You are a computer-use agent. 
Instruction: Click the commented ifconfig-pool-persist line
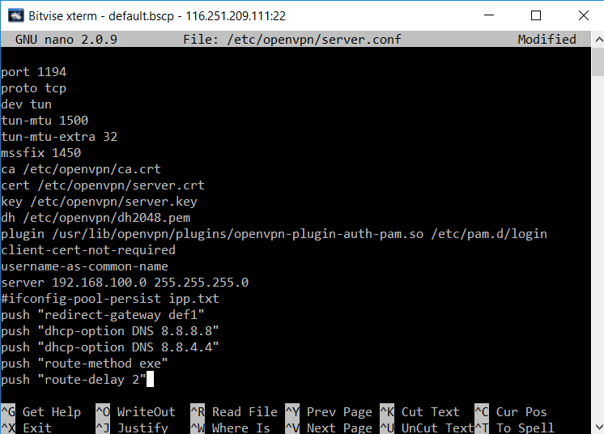pos(110,299)
